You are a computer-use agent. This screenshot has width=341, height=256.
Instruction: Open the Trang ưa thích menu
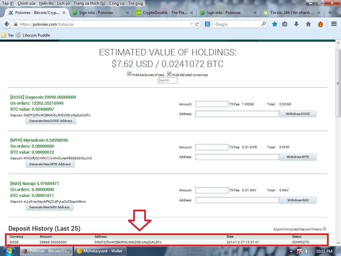click(89, 3)
